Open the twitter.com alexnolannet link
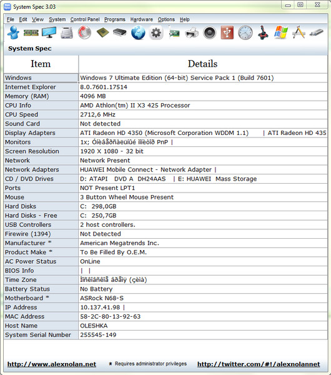The image size is (331, 375). point(259,364)
